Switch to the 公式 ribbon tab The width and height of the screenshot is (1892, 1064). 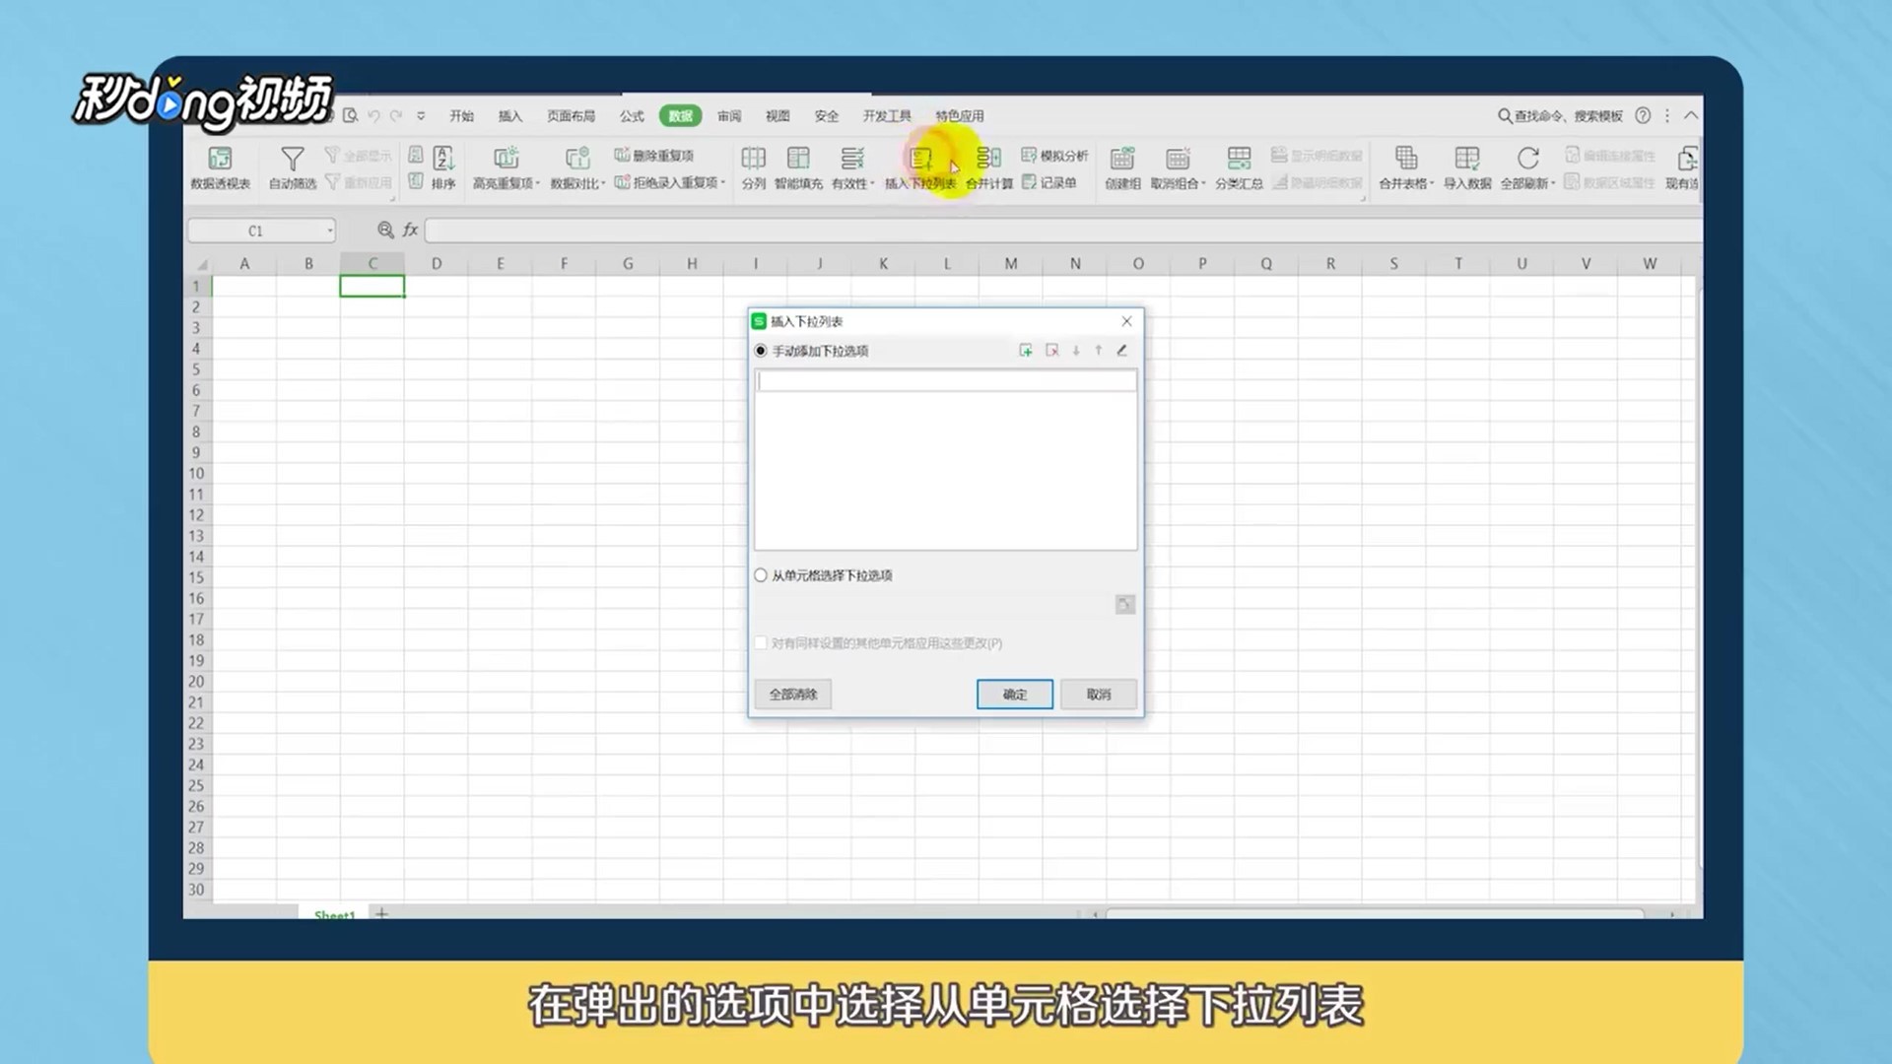[x=632, y=116]
